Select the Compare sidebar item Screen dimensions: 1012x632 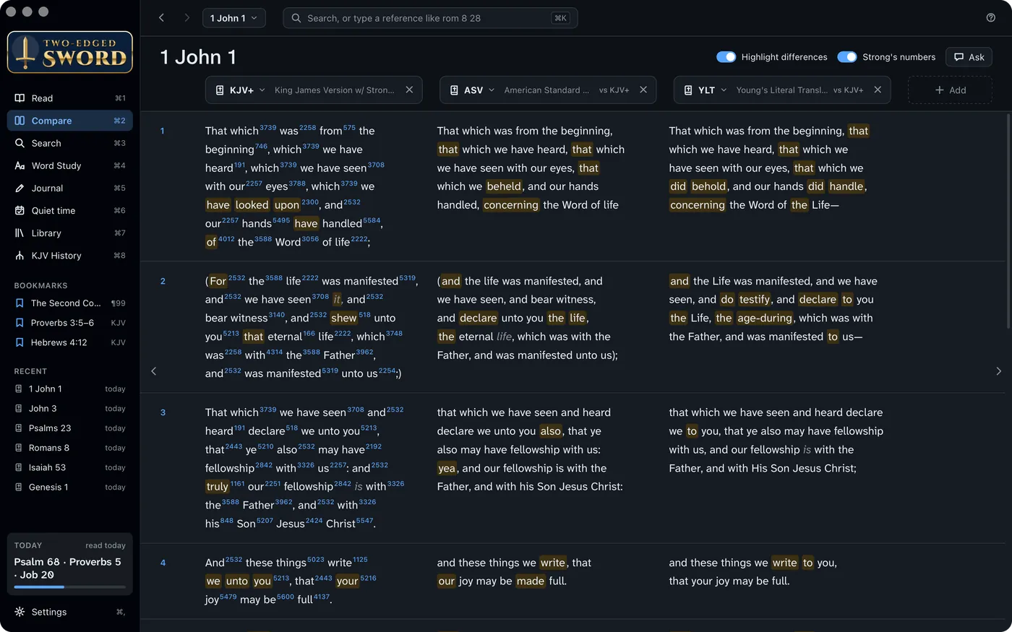point(70,121)
